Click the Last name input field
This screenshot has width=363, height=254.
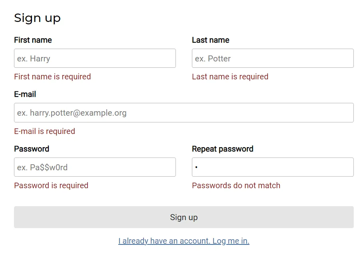point(272,58)
